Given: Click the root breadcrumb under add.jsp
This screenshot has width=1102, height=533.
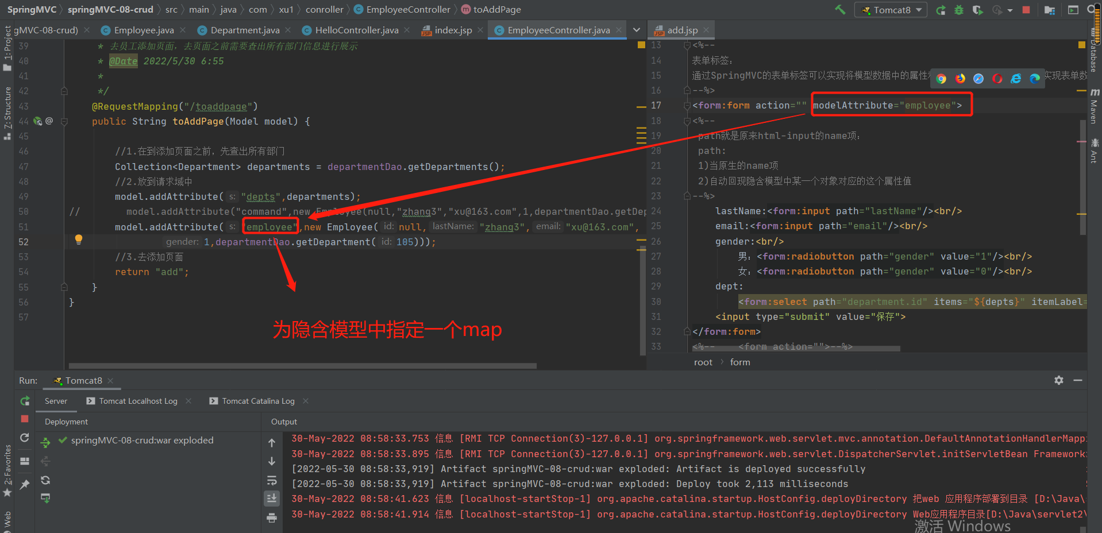Looking at the screenshot, I should 703,362.
